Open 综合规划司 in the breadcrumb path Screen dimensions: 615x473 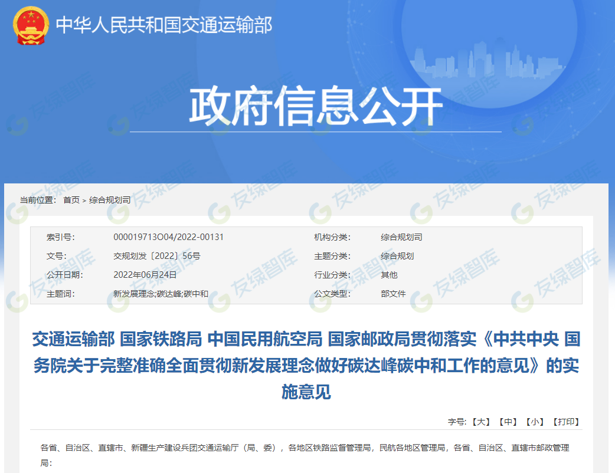pos(110,200)
